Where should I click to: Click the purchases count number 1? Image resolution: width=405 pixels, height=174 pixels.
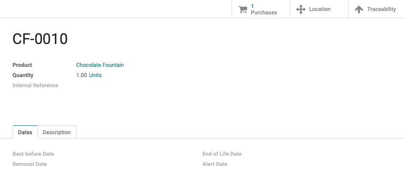tap(252, 6)
